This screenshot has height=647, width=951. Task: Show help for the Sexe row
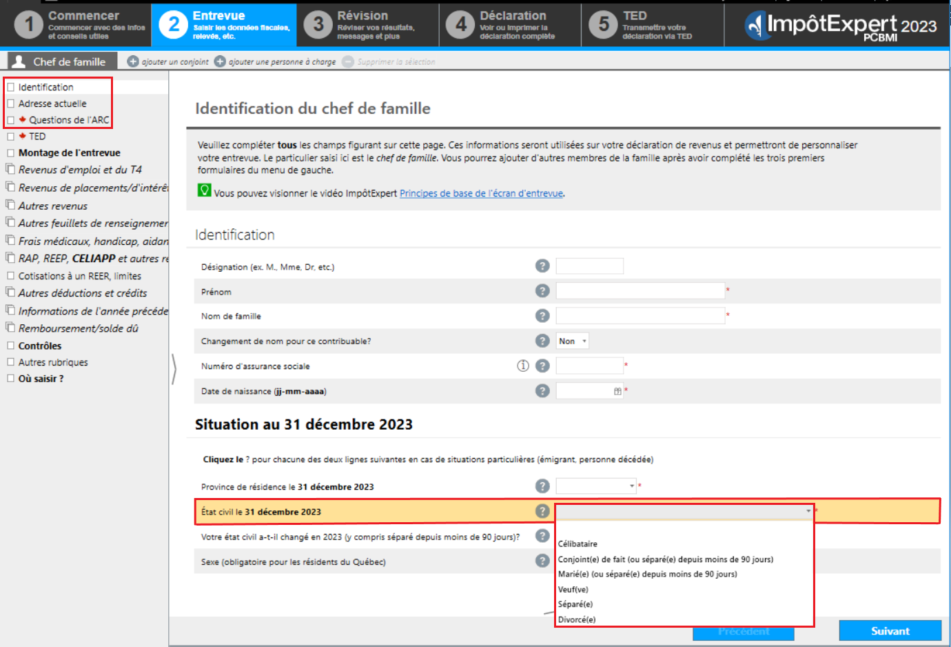(x=542, y=561)
